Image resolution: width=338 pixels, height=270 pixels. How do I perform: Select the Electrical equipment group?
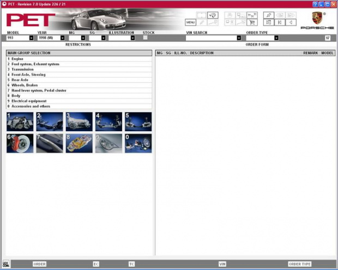[x=79, y=101]
